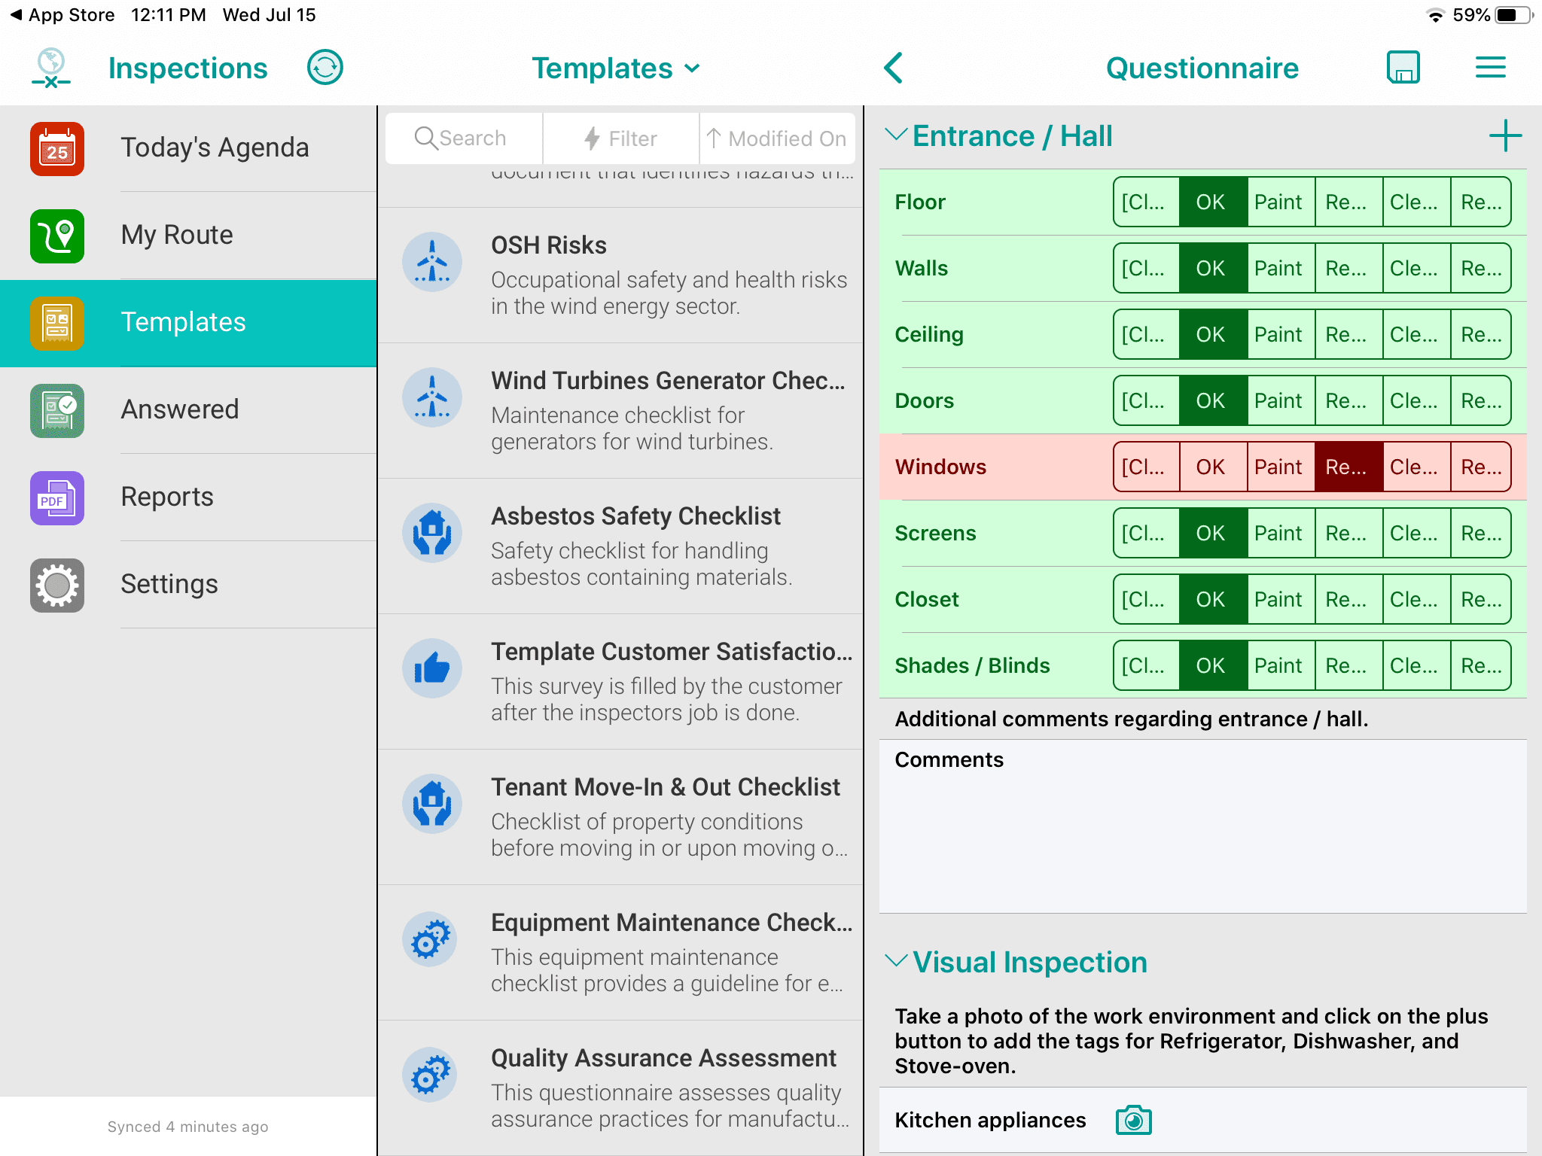
Task: Toggle Windows row red Repair status
Action: (x=1345, y=467)
